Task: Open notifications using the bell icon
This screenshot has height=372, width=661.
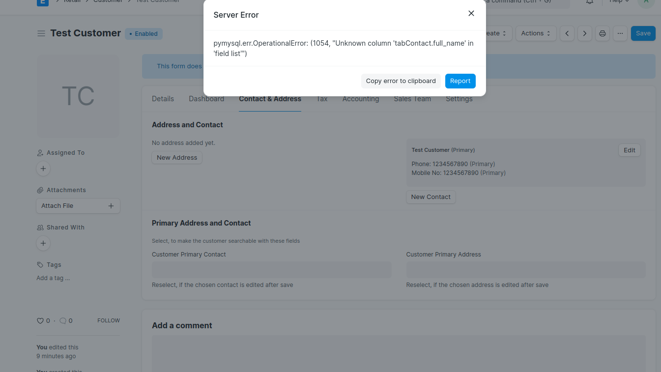Action: [589, 2]
